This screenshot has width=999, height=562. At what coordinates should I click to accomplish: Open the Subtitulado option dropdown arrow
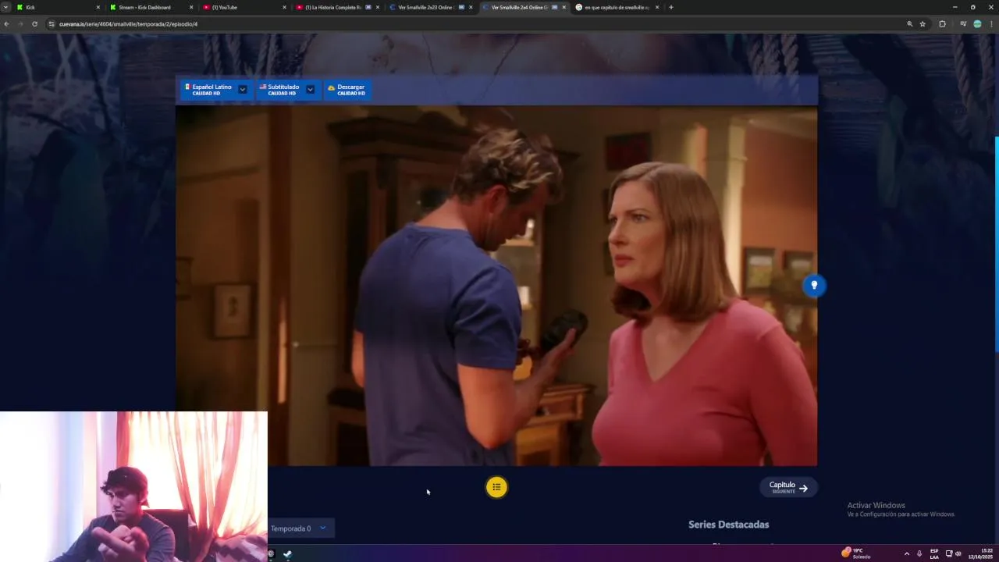tap(310, 90)
